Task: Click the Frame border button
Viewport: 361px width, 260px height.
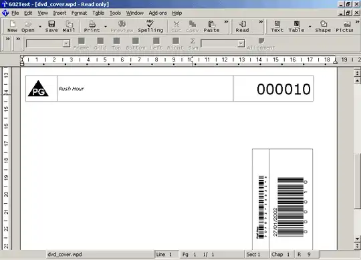Action: (81, 43)
